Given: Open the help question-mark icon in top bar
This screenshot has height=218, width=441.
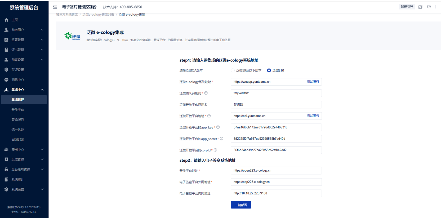Looking at the screenshot, I should [429, 7].
